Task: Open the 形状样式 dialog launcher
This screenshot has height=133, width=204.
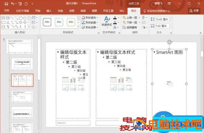Action: click(99, 33)
